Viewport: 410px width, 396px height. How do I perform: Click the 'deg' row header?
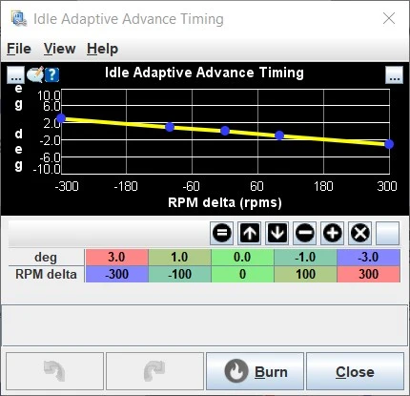click(x=46, y=257)
